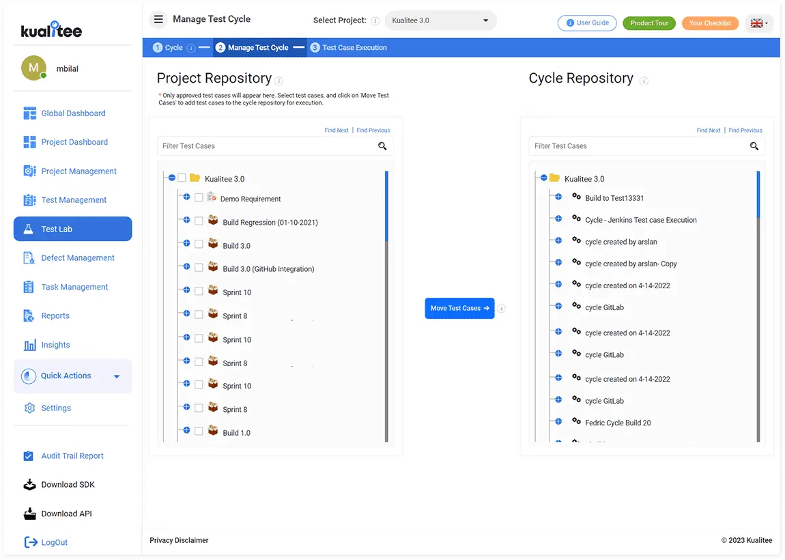Open Test Lab in the sidebar
The height and width of the screenshot is (560, 785).
point(72,229)
